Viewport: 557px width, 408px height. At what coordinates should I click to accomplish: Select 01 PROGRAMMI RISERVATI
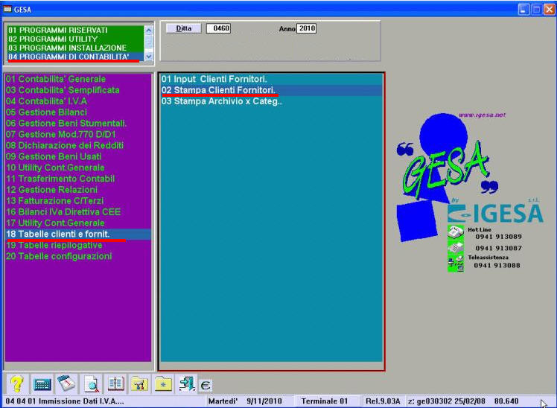[76, 31]
